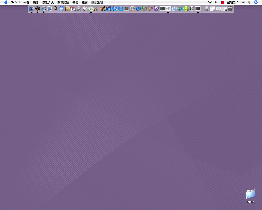
Task: Restore the minimized window beside the Trash
Action: pos(224,9)
